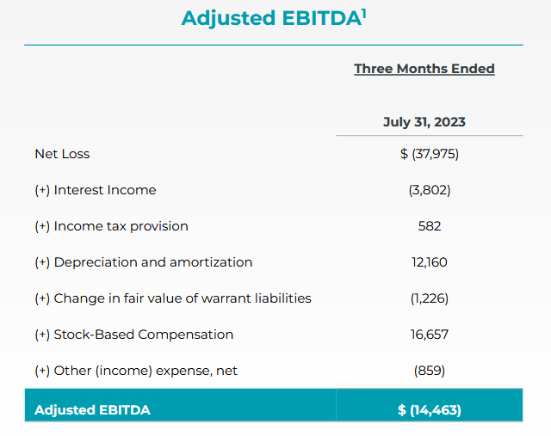Click the underlined Three Months Ended header
Screen dimensions: 551x436
click(x=424, y=69)
